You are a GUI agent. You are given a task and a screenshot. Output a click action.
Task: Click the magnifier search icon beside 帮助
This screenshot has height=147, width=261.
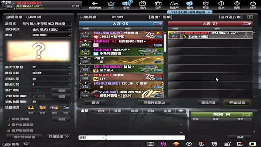[26, 144]
